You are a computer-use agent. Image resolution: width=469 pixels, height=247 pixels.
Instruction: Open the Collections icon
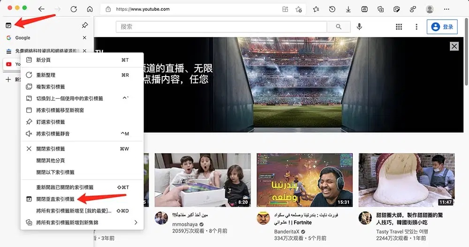tap(380, 9)
